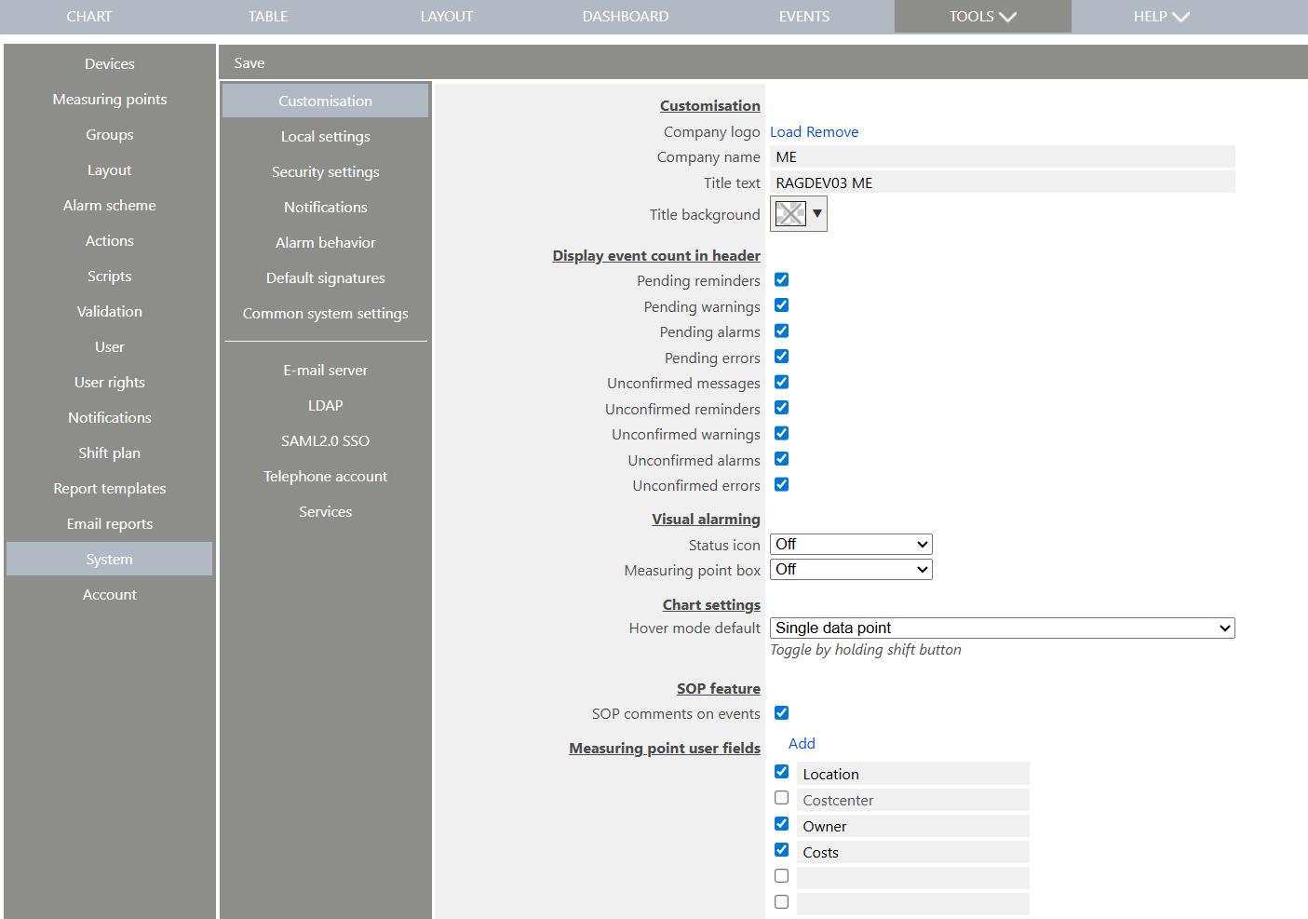Select Alarm scheme in the sidebar
Image resolution: width=1308 pixels, height=919 pixels.
click(x=109, y=205)
